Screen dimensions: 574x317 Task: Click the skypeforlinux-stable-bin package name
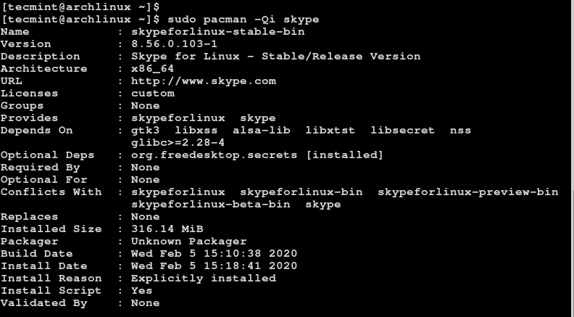(x=217, y=31)
